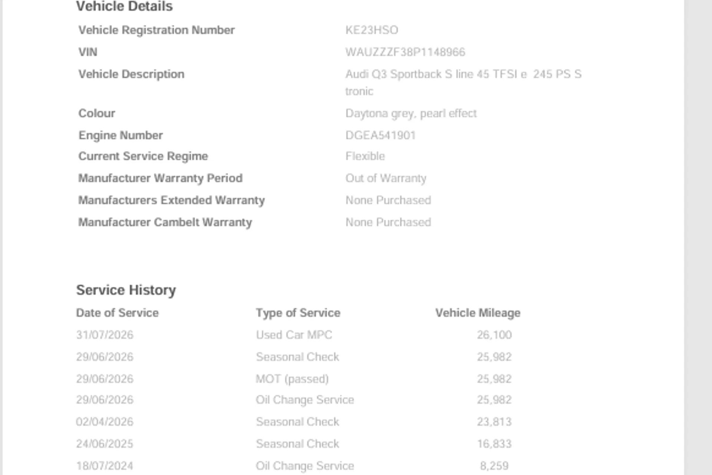Click None Purchased beside Cambelt Warranty
712x475 pixels.
388,222
